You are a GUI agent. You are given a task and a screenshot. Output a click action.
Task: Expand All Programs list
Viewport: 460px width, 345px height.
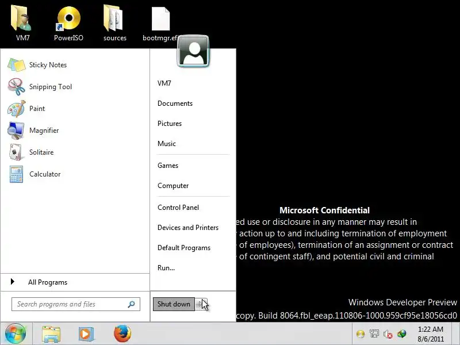tap(75, 282)
